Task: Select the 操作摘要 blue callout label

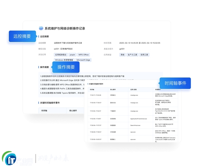Action: (x=66, y=67)
